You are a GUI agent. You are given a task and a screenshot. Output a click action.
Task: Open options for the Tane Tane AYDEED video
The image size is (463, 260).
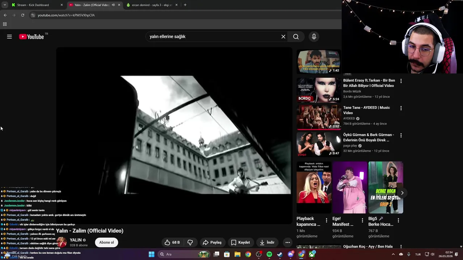[x=401, y=108]
